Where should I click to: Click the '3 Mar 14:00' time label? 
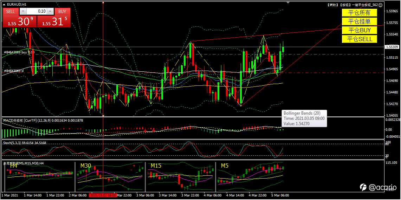(x=168, y=195)
